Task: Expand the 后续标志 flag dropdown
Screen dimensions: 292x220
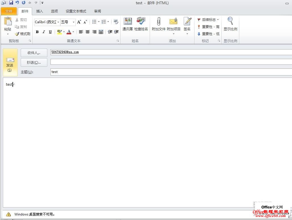Action: pos(217,20)
